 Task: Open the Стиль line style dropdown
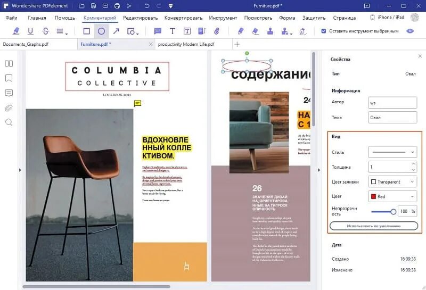tap(392, 152)
